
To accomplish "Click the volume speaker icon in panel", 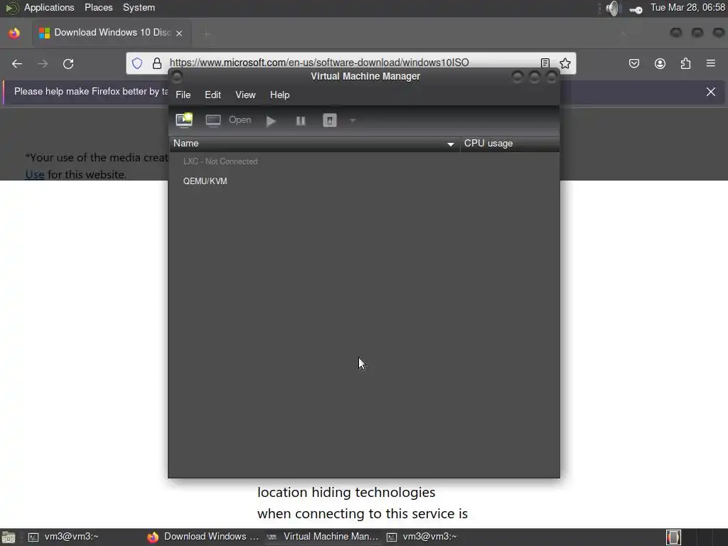I will 613,9.
